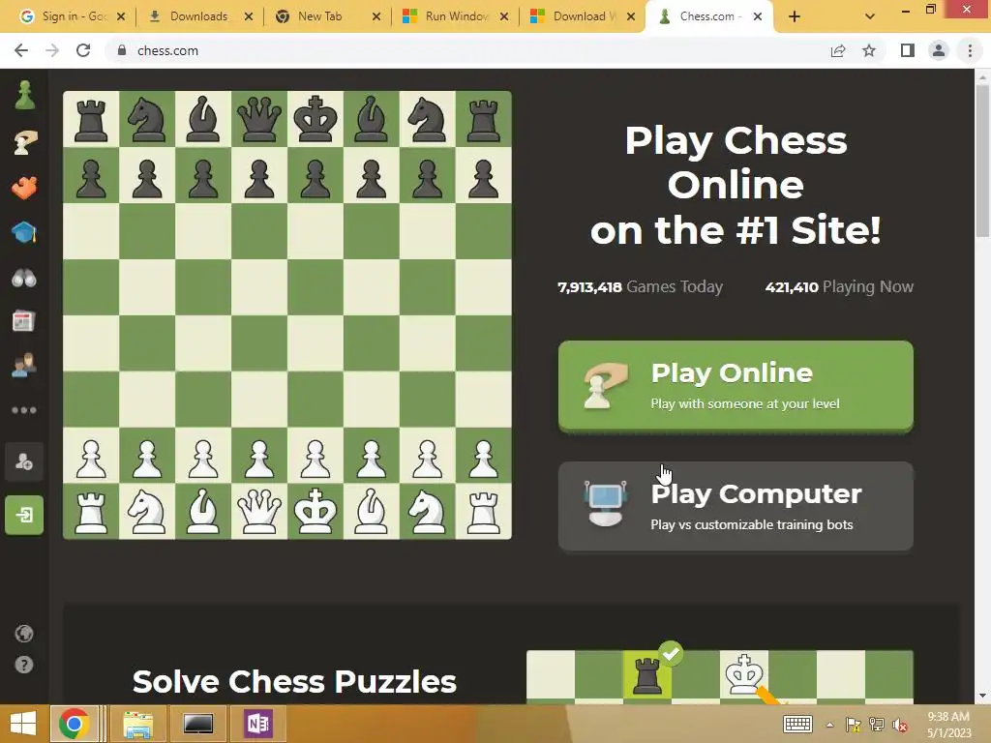Screen dimensions: 991x743
Task: Open the Watch binoculars icon
Action: 24,278
